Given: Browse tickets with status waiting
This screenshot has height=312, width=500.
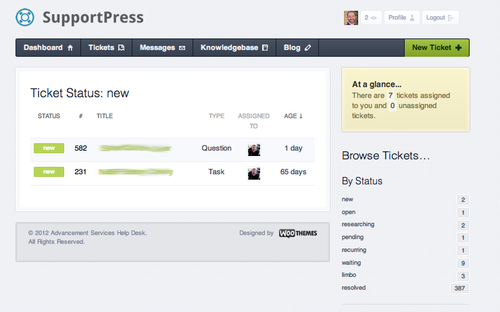Looking at the screenshot, I should (351, 262).
